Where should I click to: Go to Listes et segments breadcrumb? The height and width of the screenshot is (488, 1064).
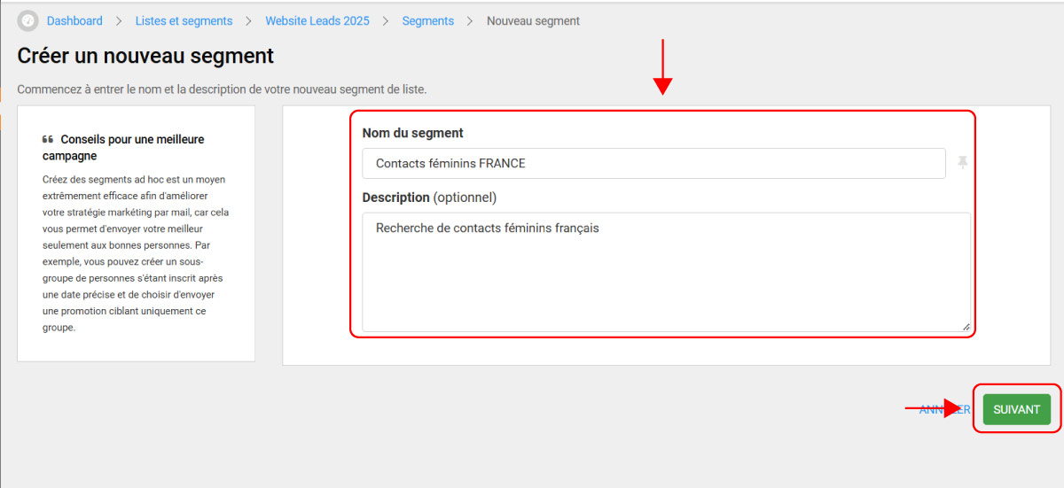click(x=184, y=20)
